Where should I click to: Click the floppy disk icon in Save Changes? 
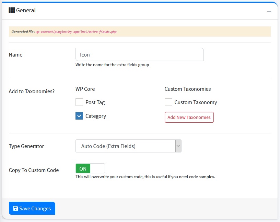coord(15,208)
